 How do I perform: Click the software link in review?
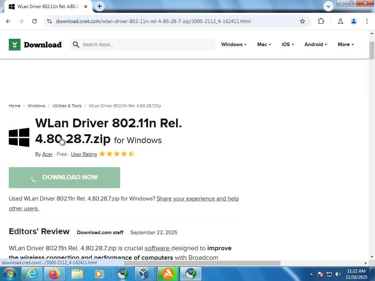pyautogui.click(x=157, y=248)
